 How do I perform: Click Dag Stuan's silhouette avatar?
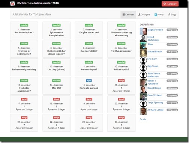point(143,68)
